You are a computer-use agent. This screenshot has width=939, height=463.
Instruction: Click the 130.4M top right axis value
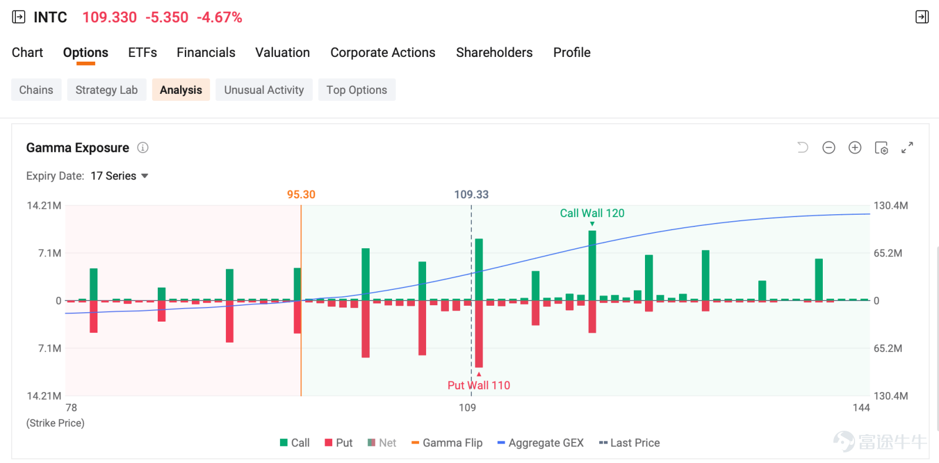click(891, 206)
